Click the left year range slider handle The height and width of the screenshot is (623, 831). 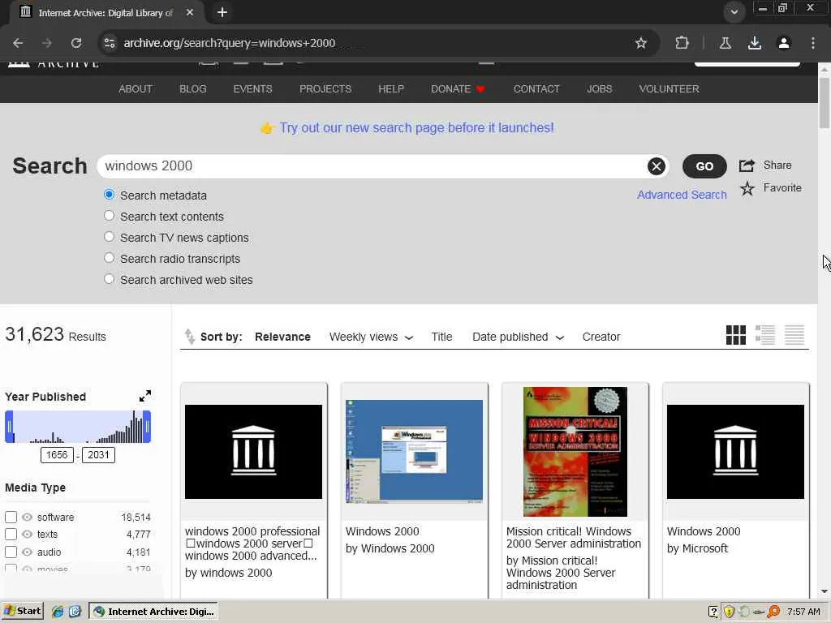point(9,427)
